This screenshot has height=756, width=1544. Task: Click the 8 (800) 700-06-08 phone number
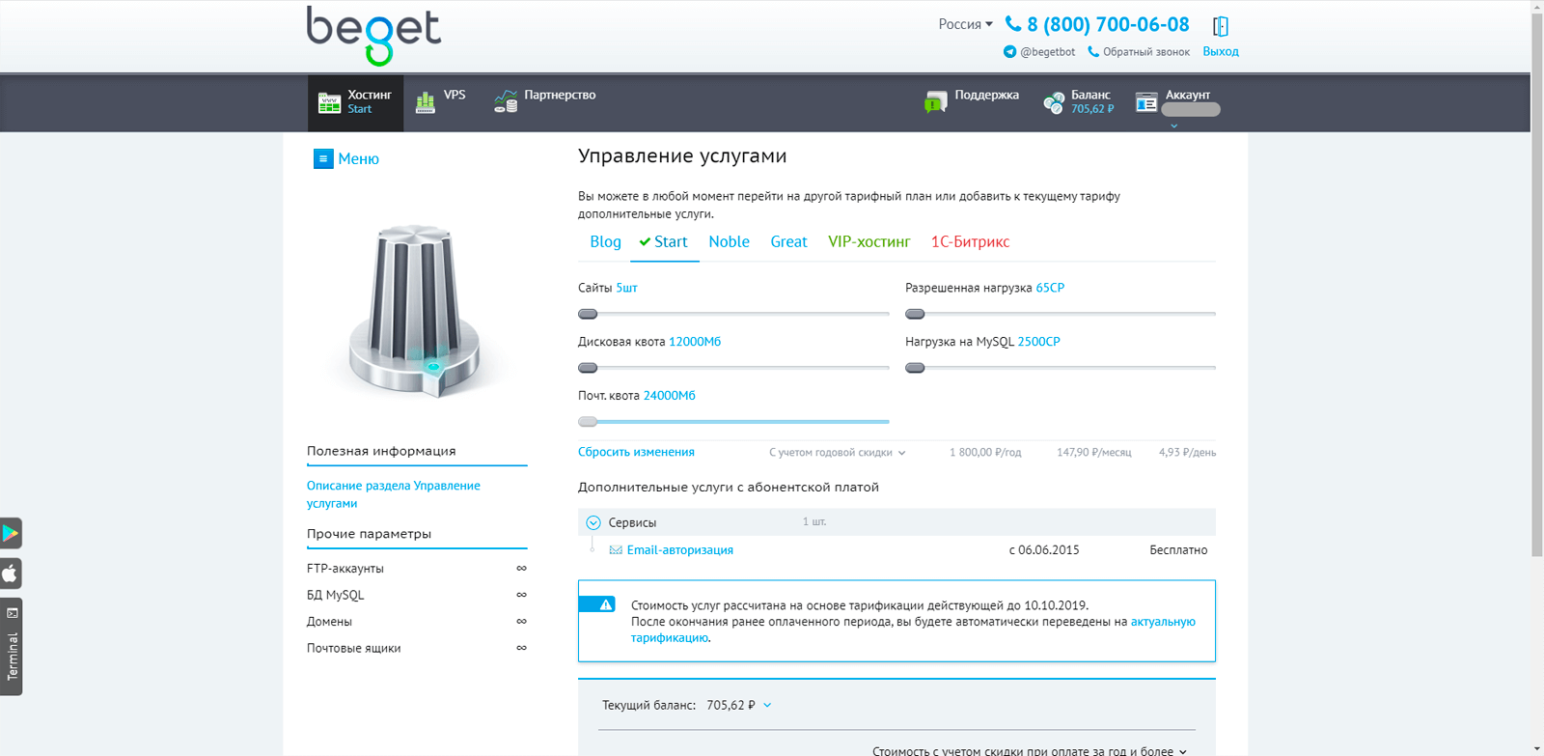pyautogui.click(x=1108, y=24)
